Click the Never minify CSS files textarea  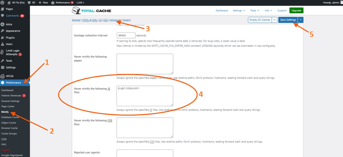pyautogui.click(x=145, y=128)
